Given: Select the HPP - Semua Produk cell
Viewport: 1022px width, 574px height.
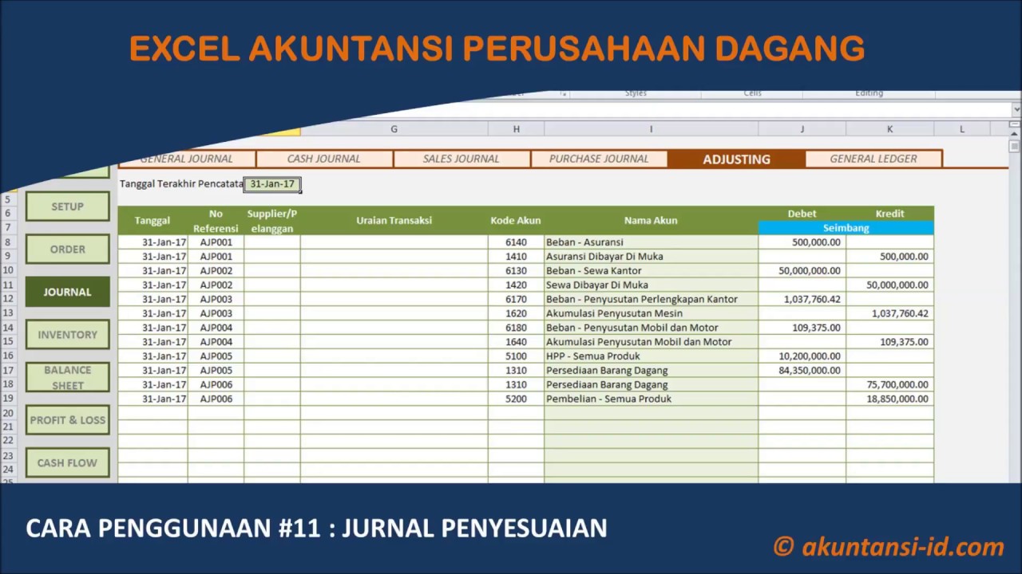Looking at the screenshot, I should coord(651,356).
